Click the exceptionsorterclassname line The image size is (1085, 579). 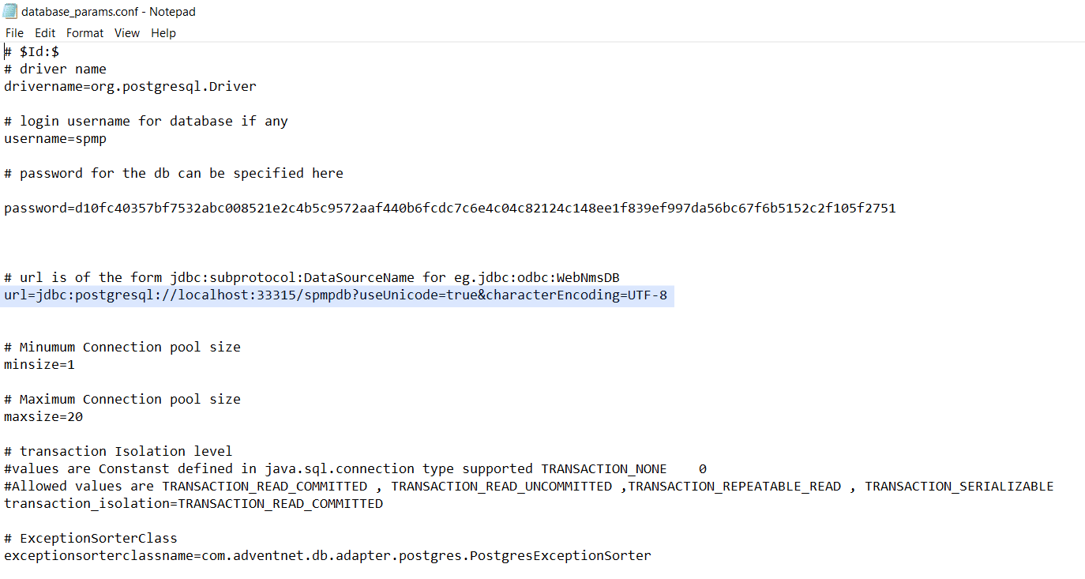[x=328, y=556]
